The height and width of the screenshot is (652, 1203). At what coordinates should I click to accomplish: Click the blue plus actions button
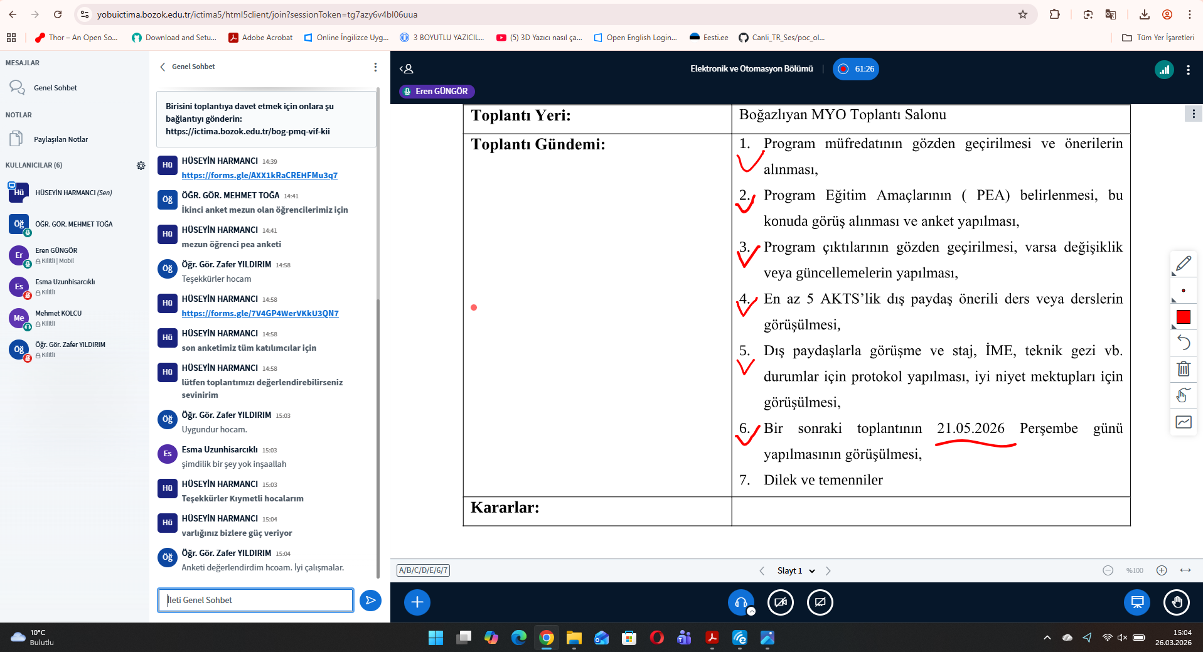417,602
